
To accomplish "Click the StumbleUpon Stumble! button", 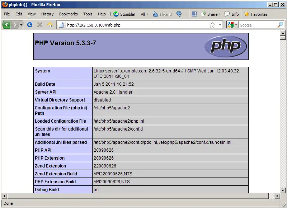I will (124, 14).
